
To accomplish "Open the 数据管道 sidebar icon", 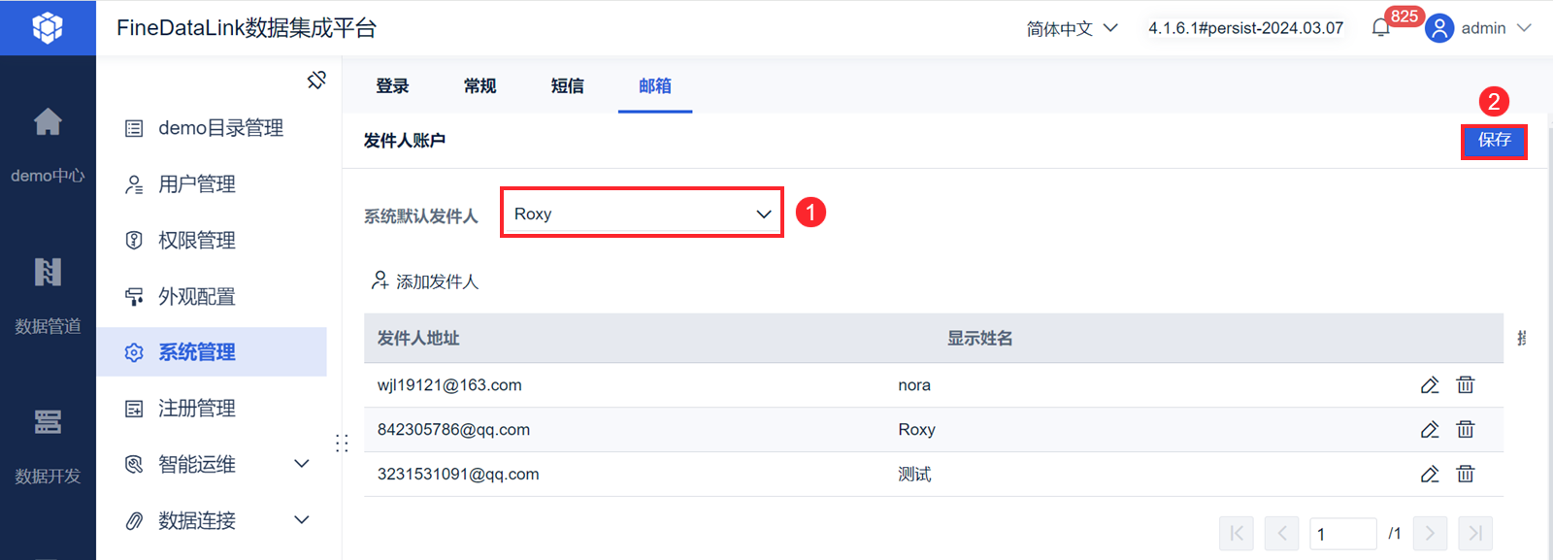I will [x=48, y=273].
